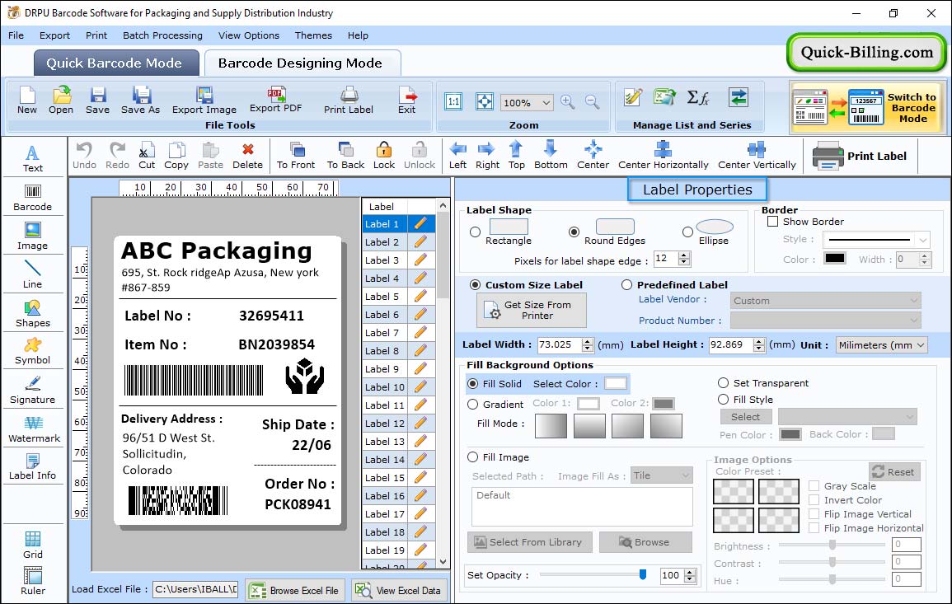Insert a Watermark from the sidebar

click(33, 428)
